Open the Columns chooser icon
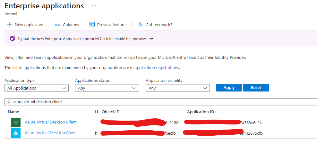The width and height of the screenshot is (317, 159). point(58,25)
